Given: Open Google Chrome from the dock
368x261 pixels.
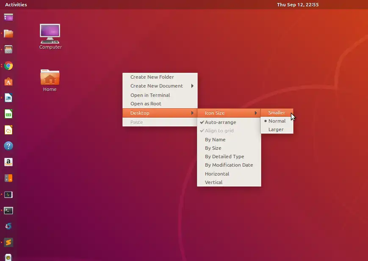Looking at the screenshot, I should coord(8,66).
